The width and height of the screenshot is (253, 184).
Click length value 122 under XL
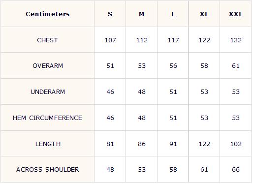click(204, 144)
